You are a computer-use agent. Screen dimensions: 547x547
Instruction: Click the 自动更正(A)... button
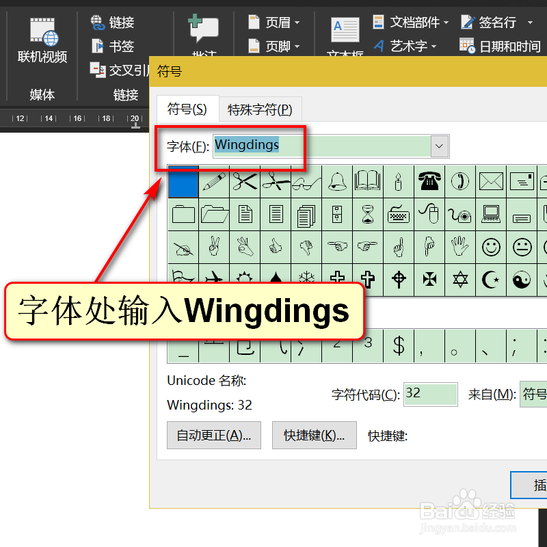click(214, 435)
